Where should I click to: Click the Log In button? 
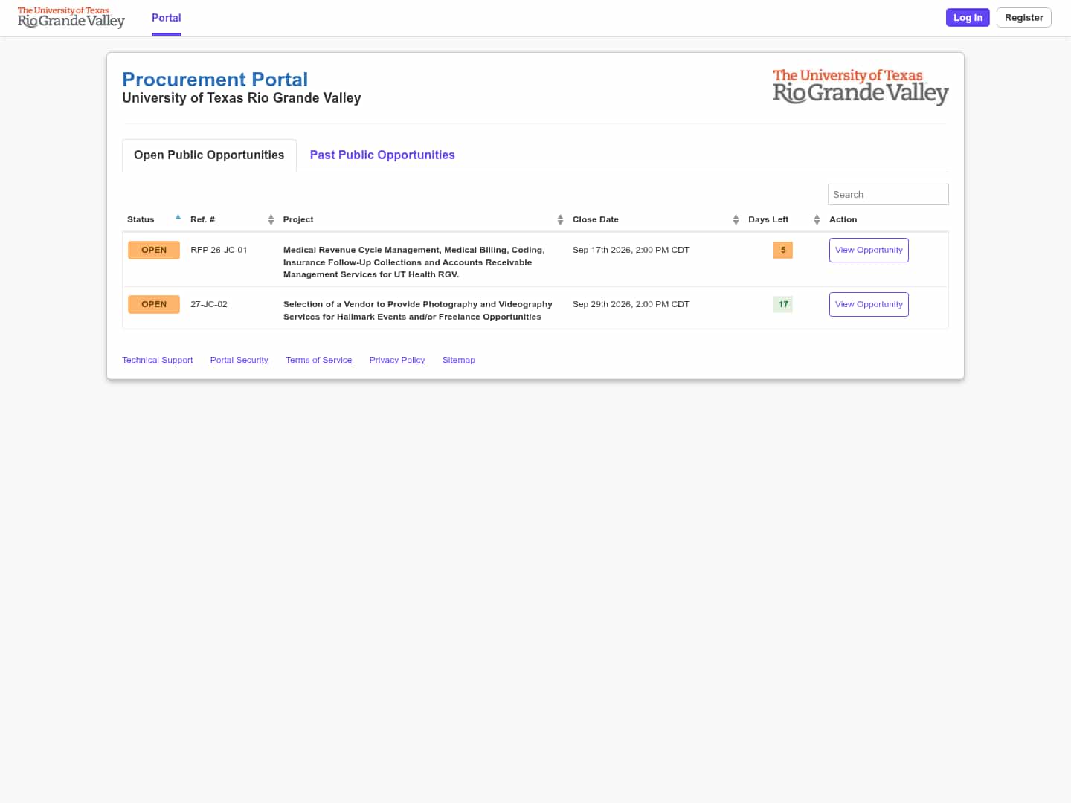(x=968, y=17)
